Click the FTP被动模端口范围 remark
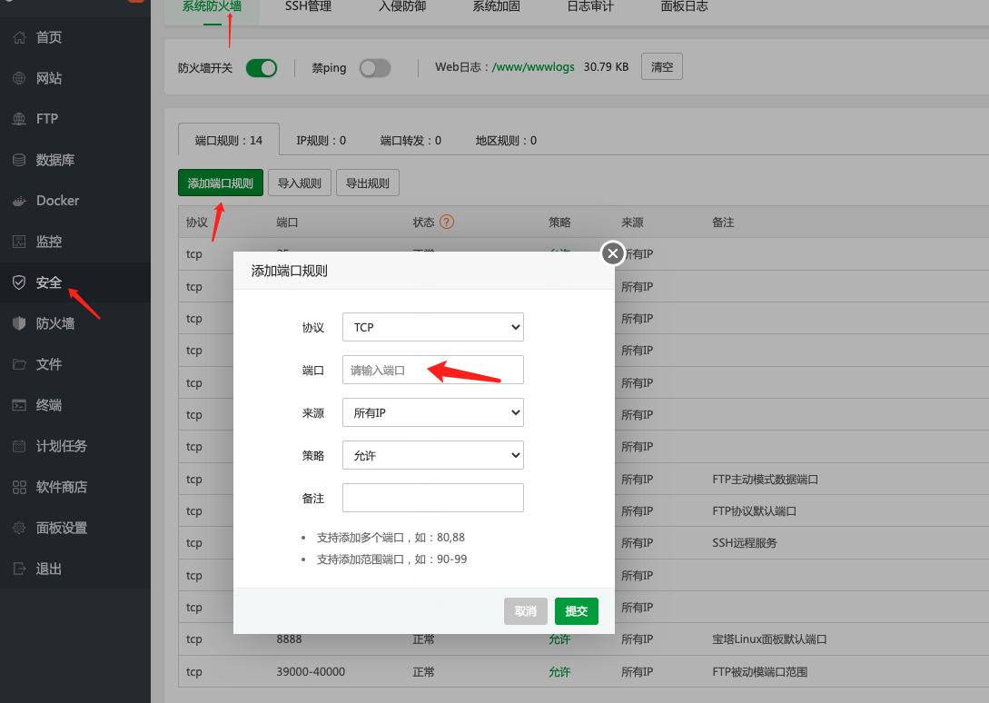989x703 pixels. click(759, 671)
